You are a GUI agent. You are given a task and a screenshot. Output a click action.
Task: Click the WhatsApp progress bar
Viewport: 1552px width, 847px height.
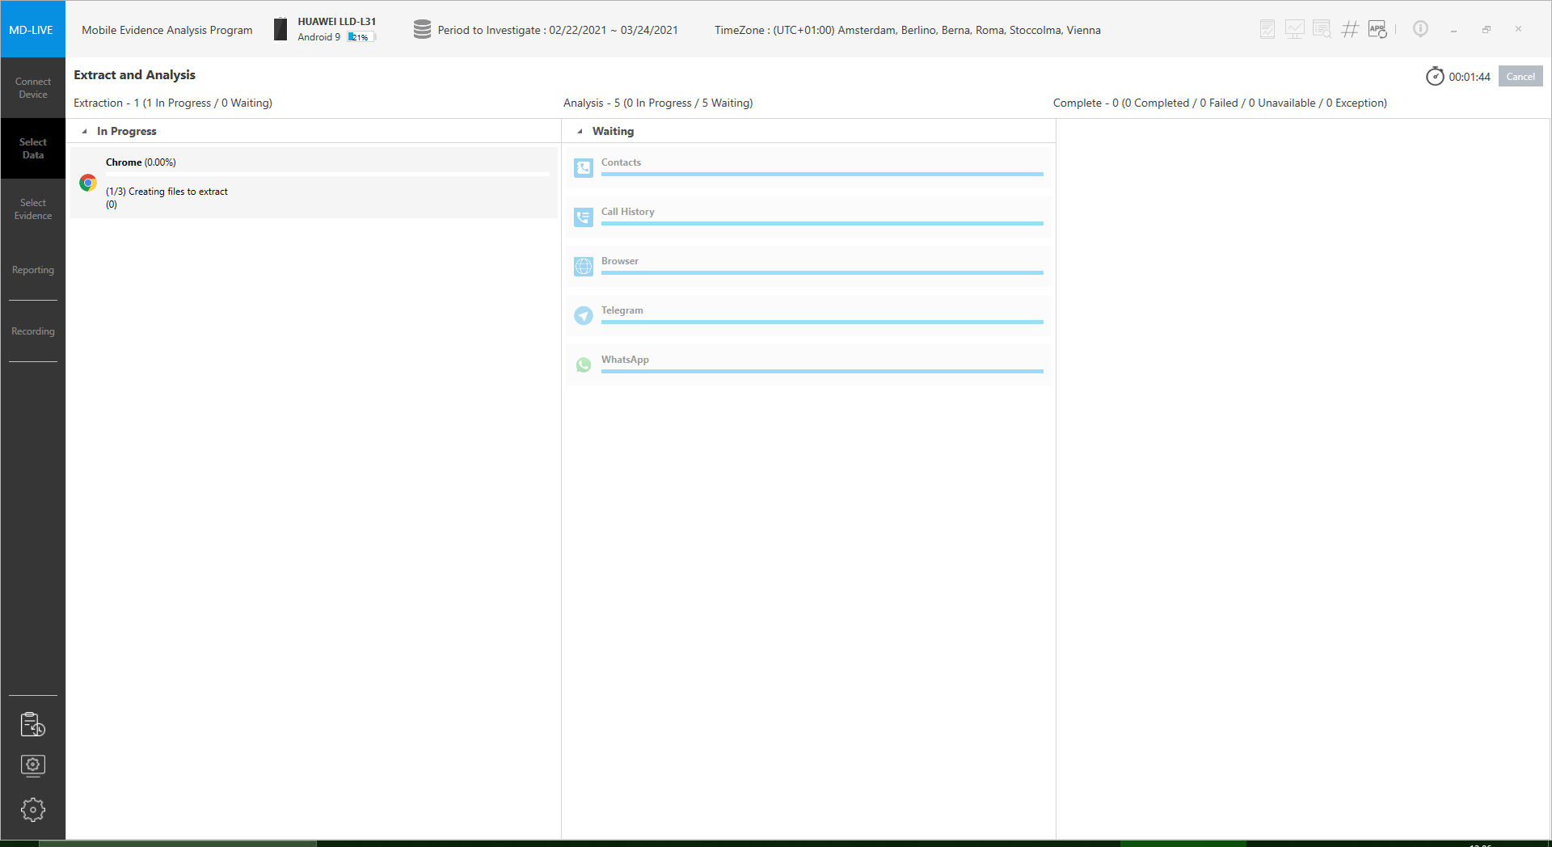pyautogui.click(x=822, y=371)
